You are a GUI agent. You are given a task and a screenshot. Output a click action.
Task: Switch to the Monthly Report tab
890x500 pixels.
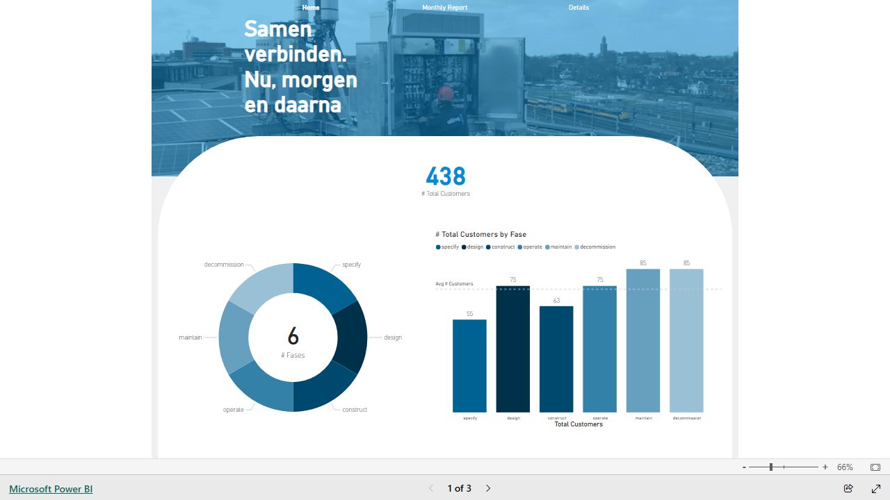click(444, 8)
